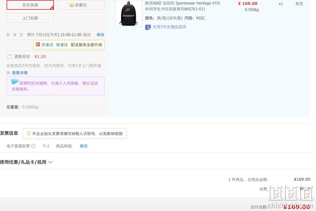Screen dimensions: 316x211
Task: Click the 电子普通发票 info icon
Action: coord(33,146)
